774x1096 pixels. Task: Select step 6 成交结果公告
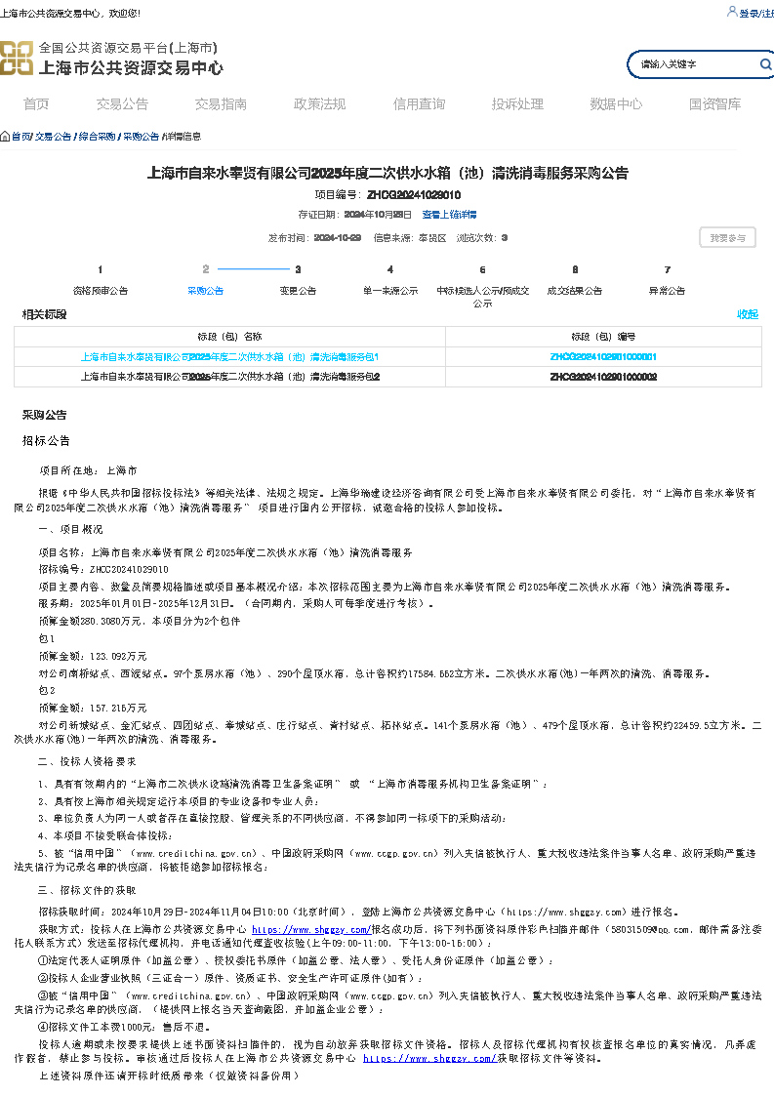[574, 290]
